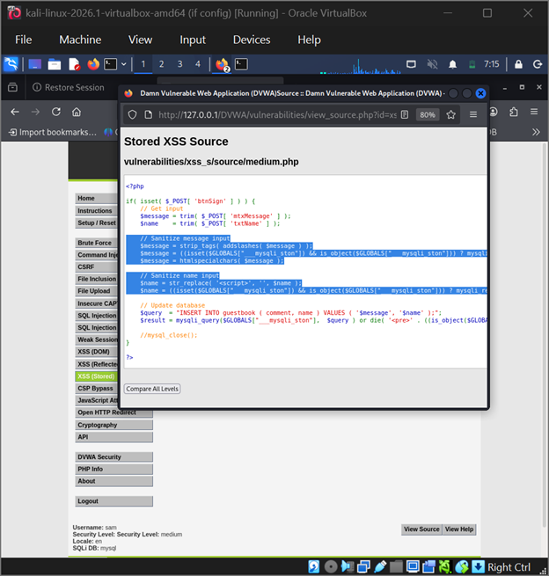Switch to workspace 2
Viewport: 549px width, 576px height.
click(x=161, y=64)
